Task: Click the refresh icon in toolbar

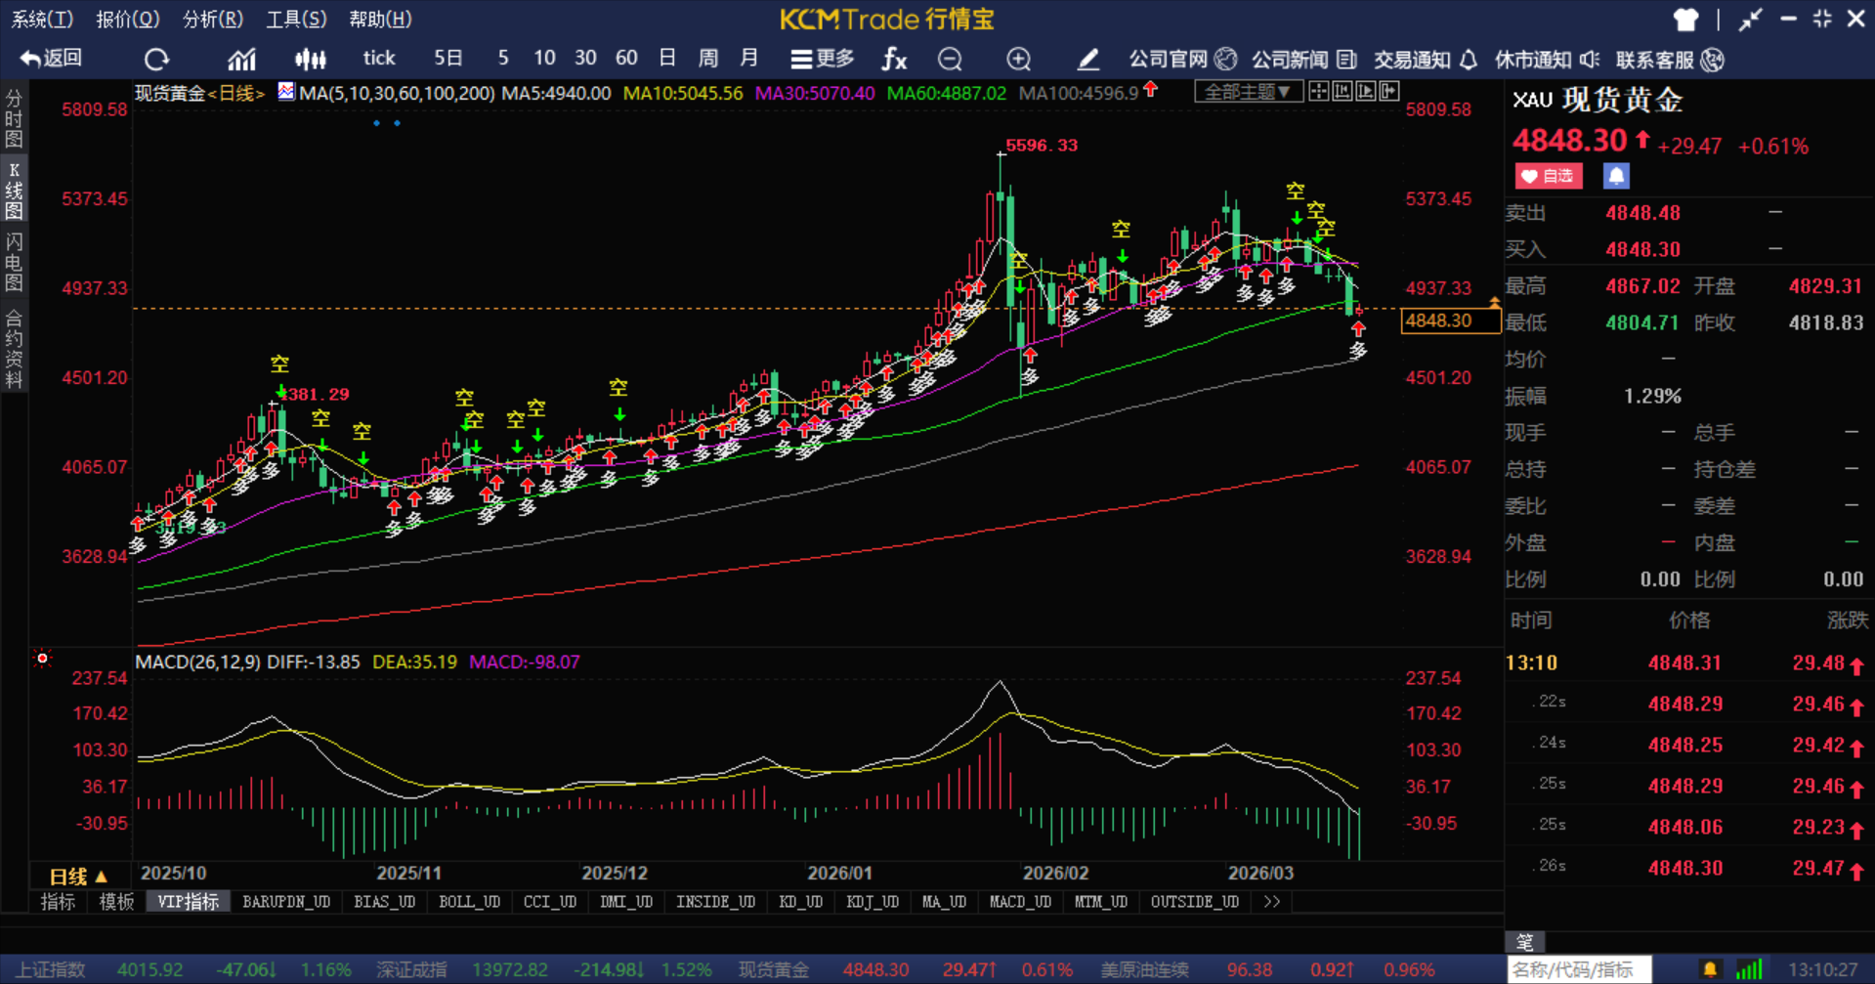Action: (x=156, y=60)
